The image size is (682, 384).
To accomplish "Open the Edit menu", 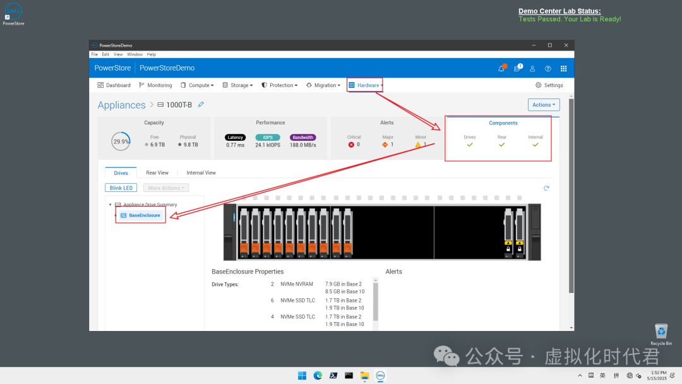I will coord(105,54).
